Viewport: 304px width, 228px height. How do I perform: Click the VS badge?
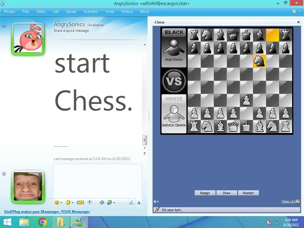174,81
